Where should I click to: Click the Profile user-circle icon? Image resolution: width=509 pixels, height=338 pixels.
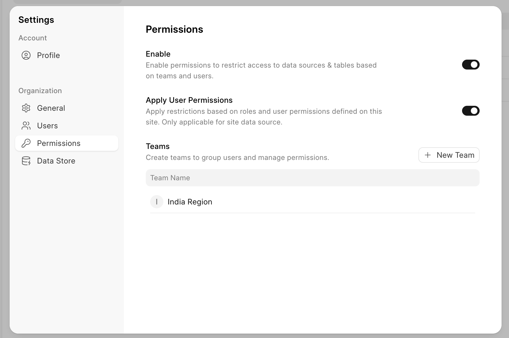(26, 55)
